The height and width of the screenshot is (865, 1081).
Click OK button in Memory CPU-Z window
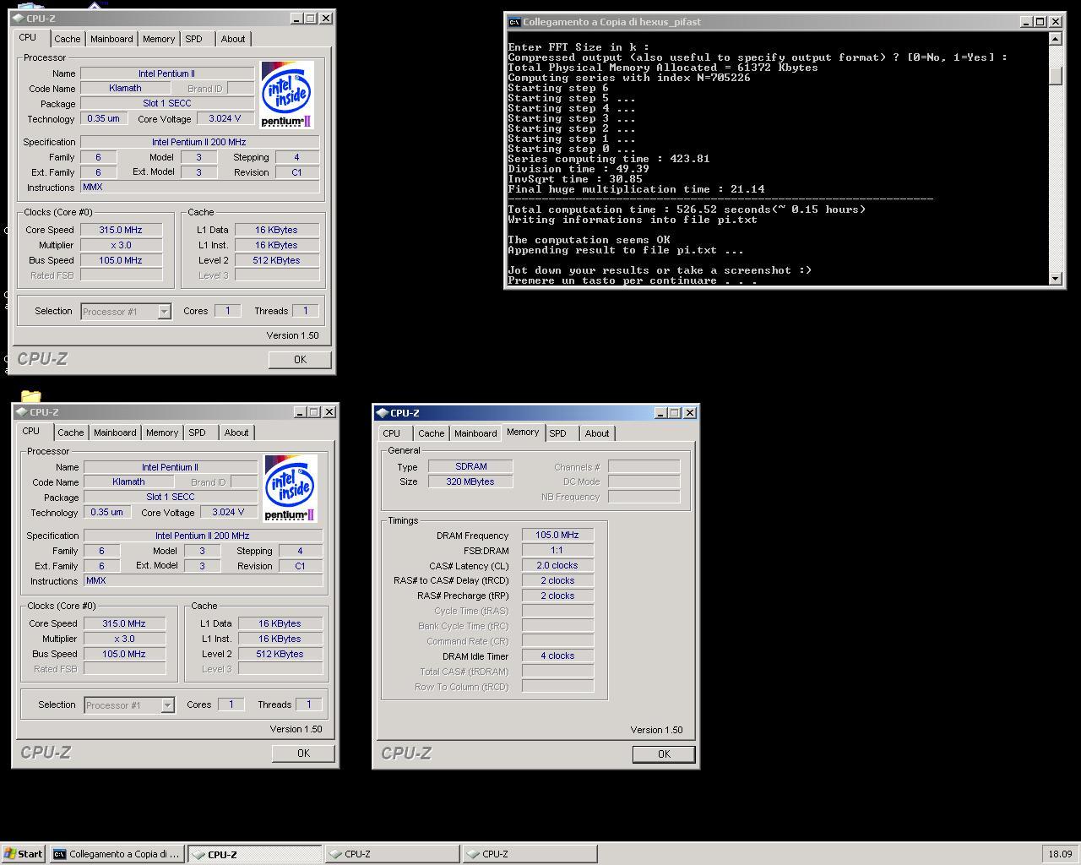(664, 754)
